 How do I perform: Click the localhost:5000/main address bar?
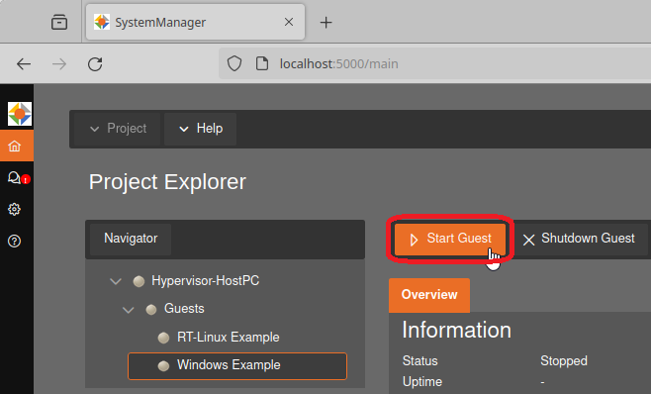coord(434,63)
